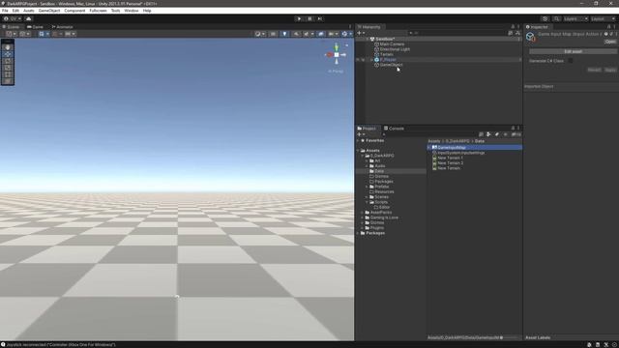Click the Input Actions asset preview icon
This screenshot has width=619, height=348.
point(530,37)
